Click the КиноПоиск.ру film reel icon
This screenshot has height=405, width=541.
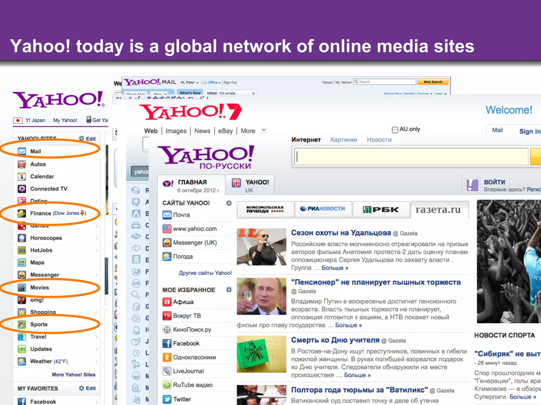(167, 330)
